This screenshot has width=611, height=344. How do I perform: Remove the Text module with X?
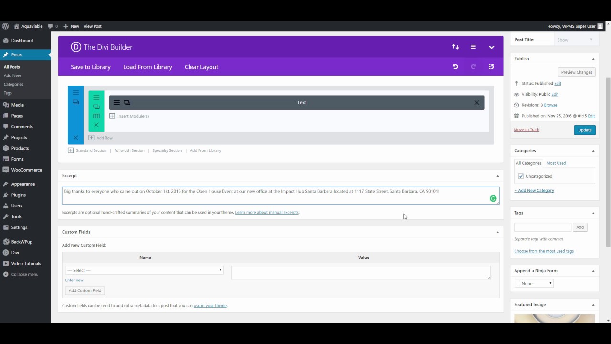[x=477, y=103]
